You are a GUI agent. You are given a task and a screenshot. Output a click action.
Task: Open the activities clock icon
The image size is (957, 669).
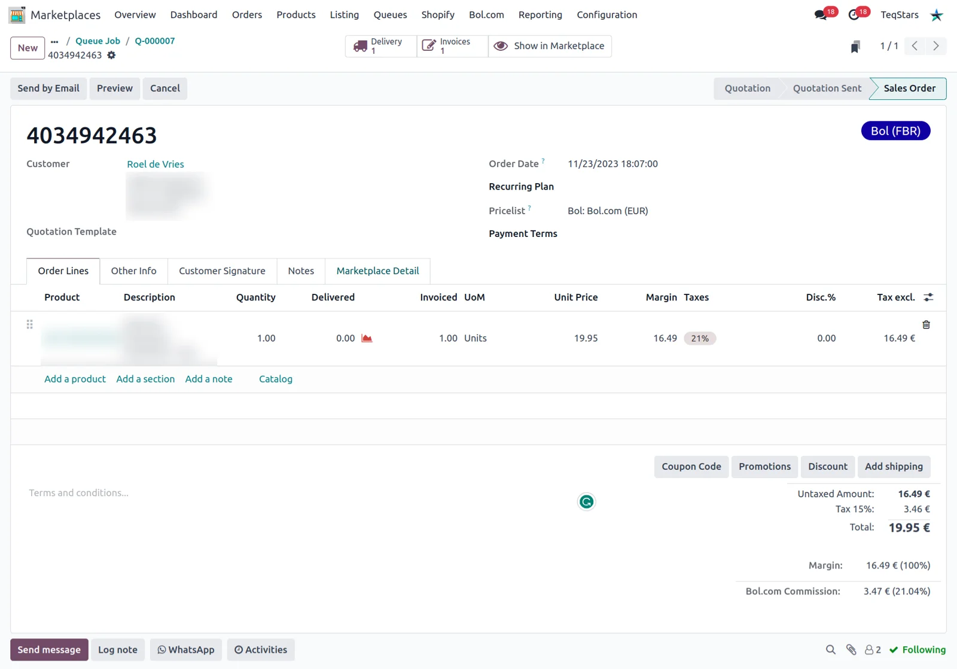tap(854, 15)
